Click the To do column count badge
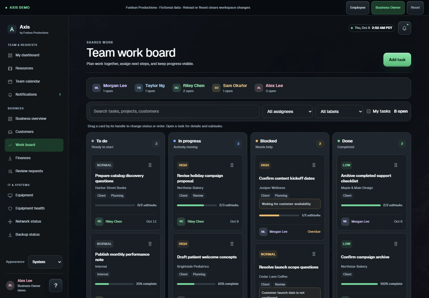This screenshot has width=429, height=298. click(x=156, y=144)
